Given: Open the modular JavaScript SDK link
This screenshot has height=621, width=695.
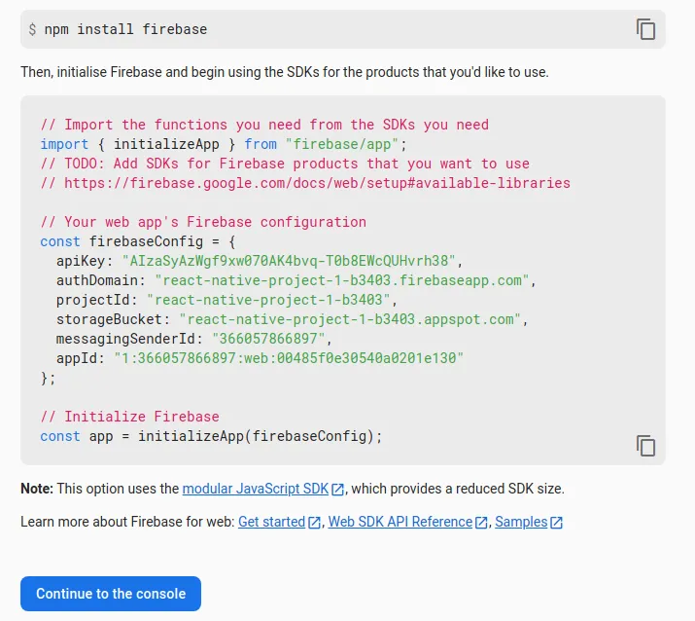Looking at the screenshot, I should tap(256, 489).
